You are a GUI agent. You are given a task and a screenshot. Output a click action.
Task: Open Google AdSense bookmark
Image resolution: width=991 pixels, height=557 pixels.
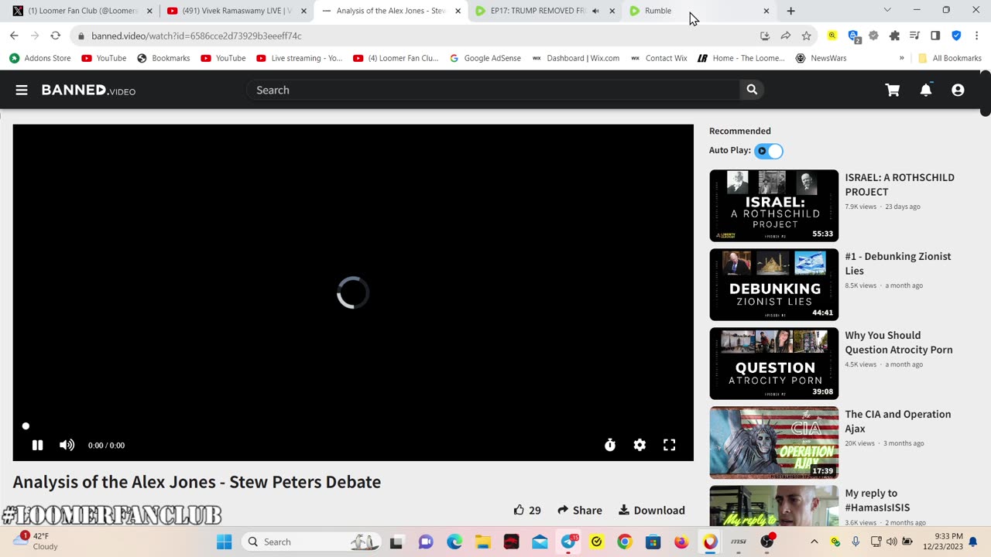(485, 58)
